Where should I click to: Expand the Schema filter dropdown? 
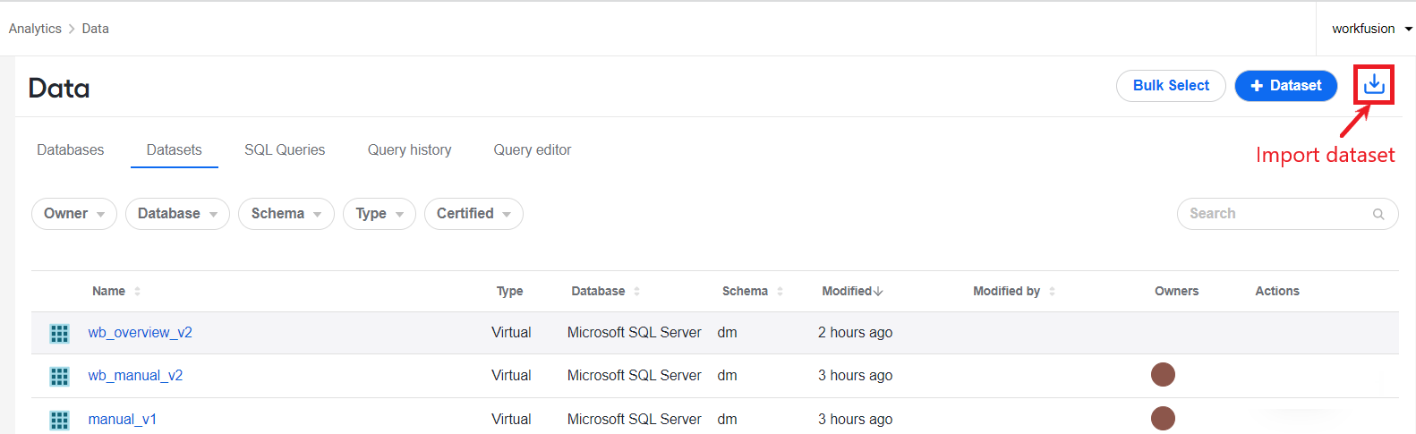[x=286, y=214]
